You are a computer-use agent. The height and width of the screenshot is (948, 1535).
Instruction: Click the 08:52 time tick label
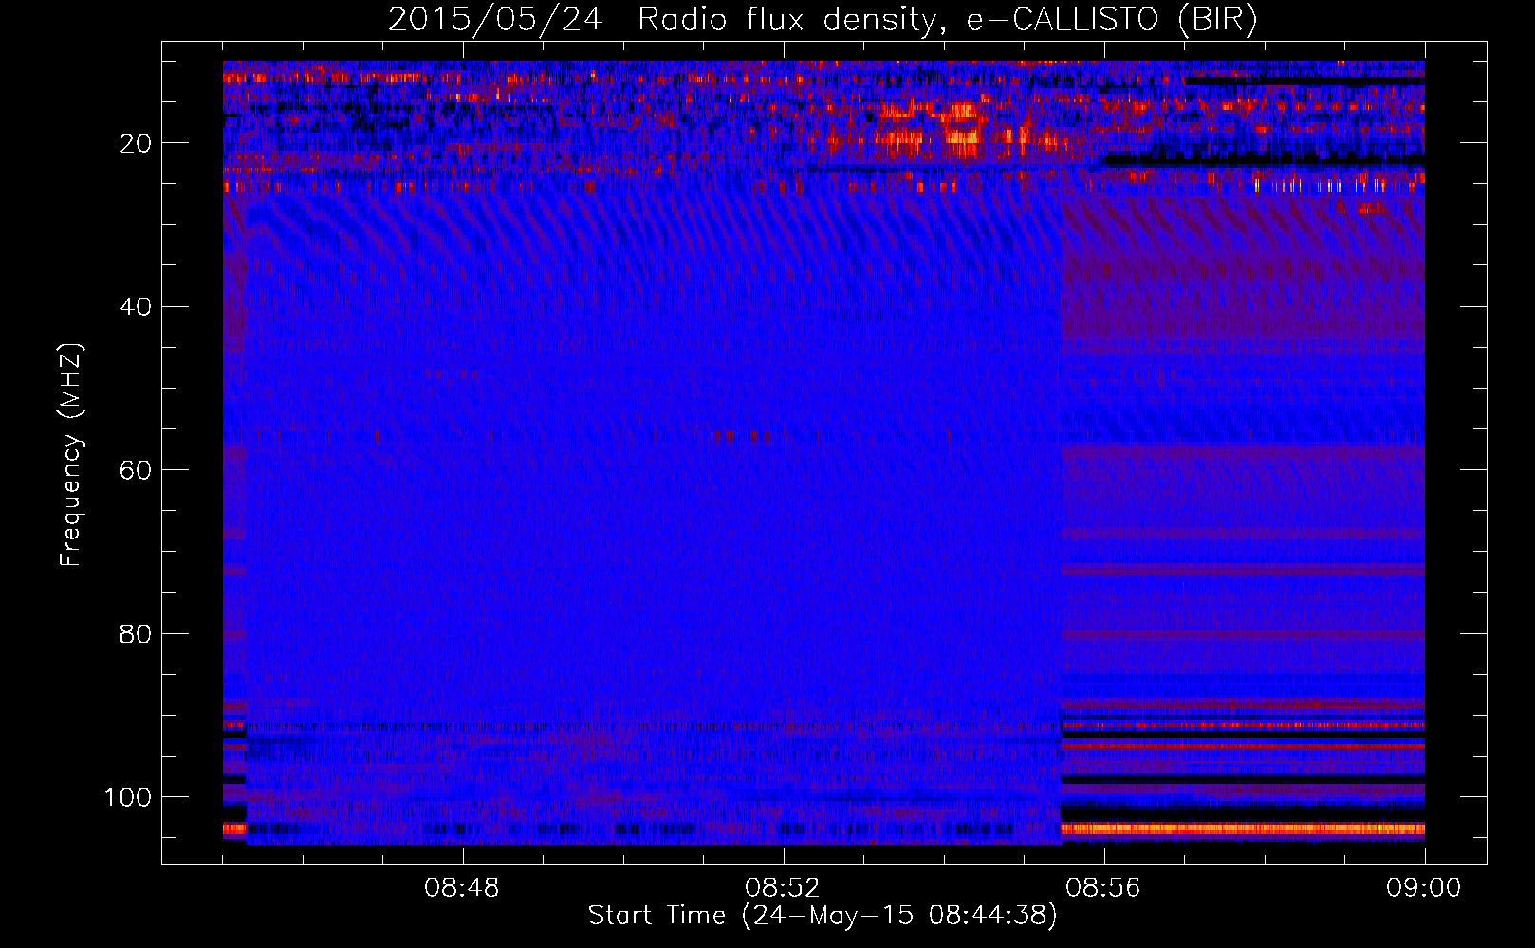click(x=783, y=888)
